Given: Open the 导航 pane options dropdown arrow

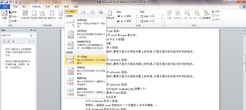Looking at the screenshot, I should pyautogui.click(x=31, y=30).
